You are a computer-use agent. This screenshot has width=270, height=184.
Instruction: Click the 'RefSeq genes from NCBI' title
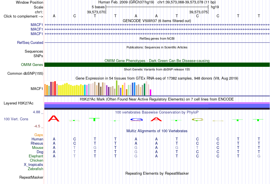pos(157,38)
